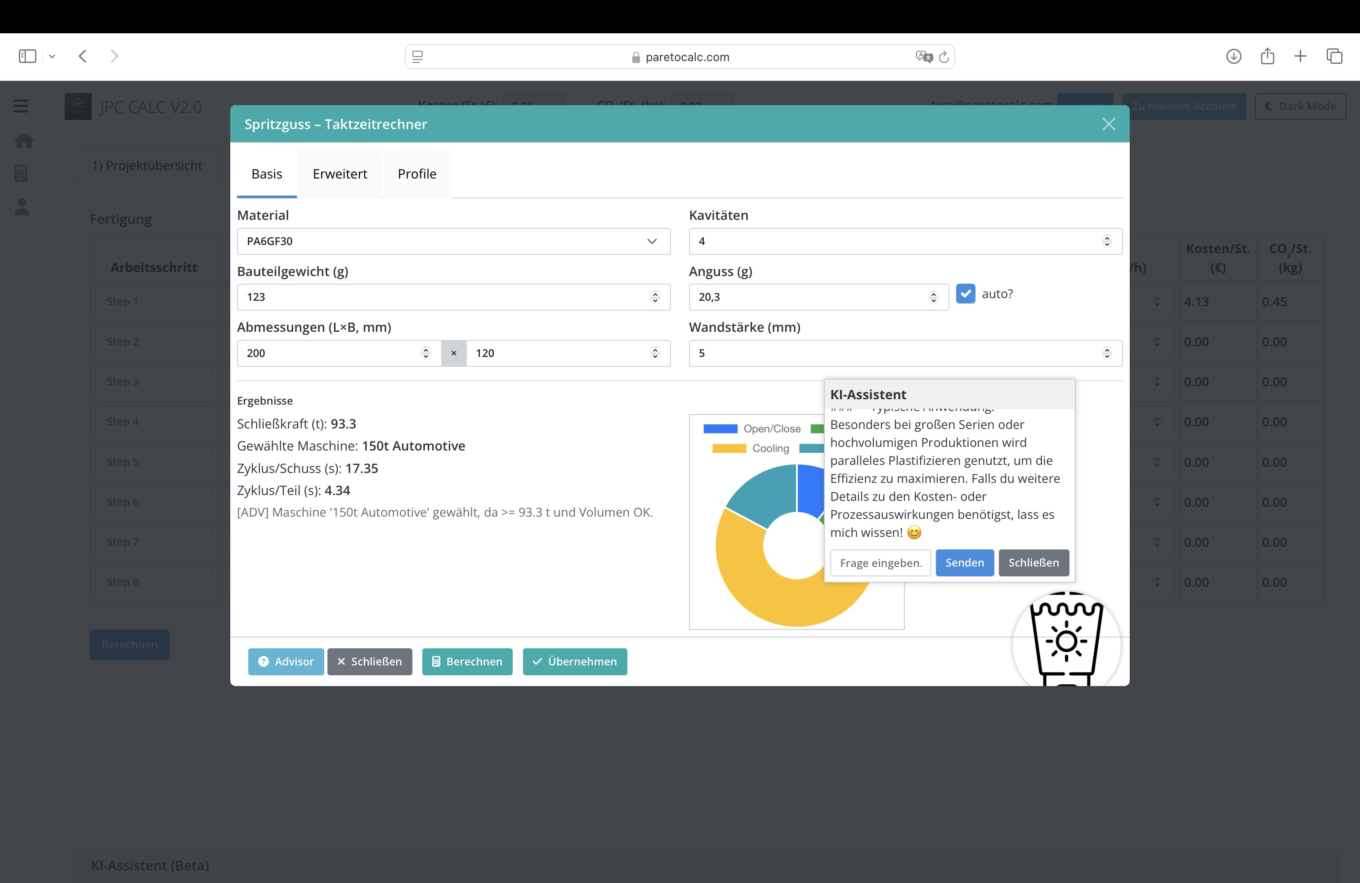Click the calculator icon in left sidebar

[21, 173]
